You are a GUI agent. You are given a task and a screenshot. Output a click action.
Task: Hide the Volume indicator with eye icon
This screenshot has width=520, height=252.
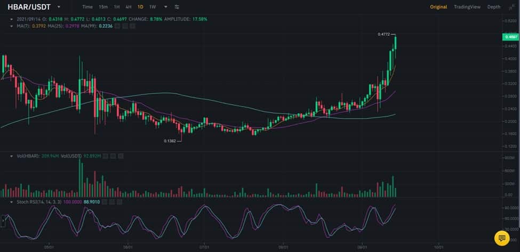pyautogui.click(x=106, y=156)
